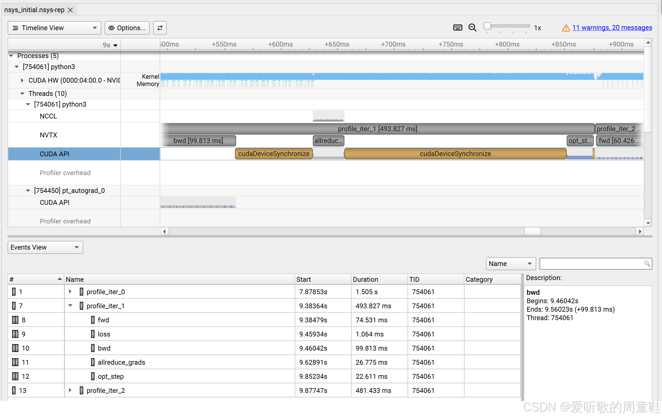662x418 pixels.
Task: Open the Timeline View dropdown
Action: (x=54, y=28)
